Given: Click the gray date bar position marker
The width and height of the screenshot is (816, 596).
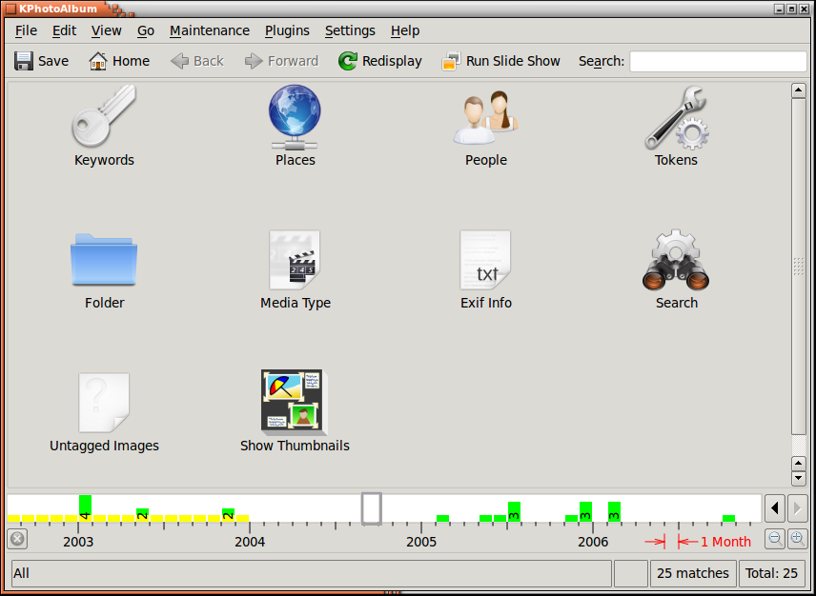Looking at the screenshot, I should click(372, 508).
